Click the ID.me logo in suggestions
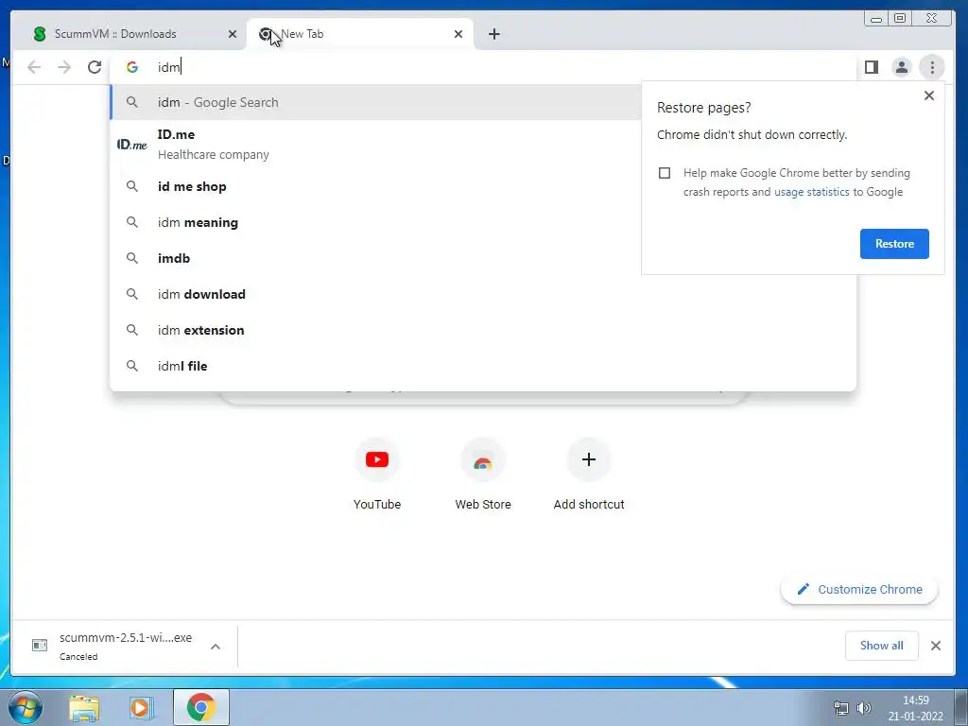This screenshot has width=968, height=726. coord(132,145)
